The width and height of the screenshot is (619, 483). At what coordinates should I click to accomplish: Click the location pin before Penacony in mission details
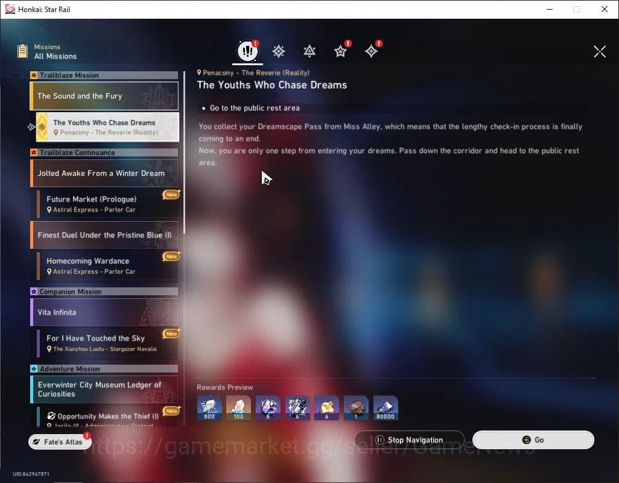(x=199, y=72)
